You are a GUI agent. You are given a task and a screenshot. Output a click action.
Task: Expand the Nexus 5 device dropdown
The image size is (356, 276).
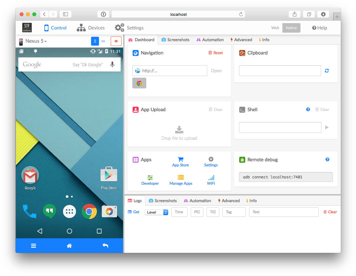tap(36, 41)
